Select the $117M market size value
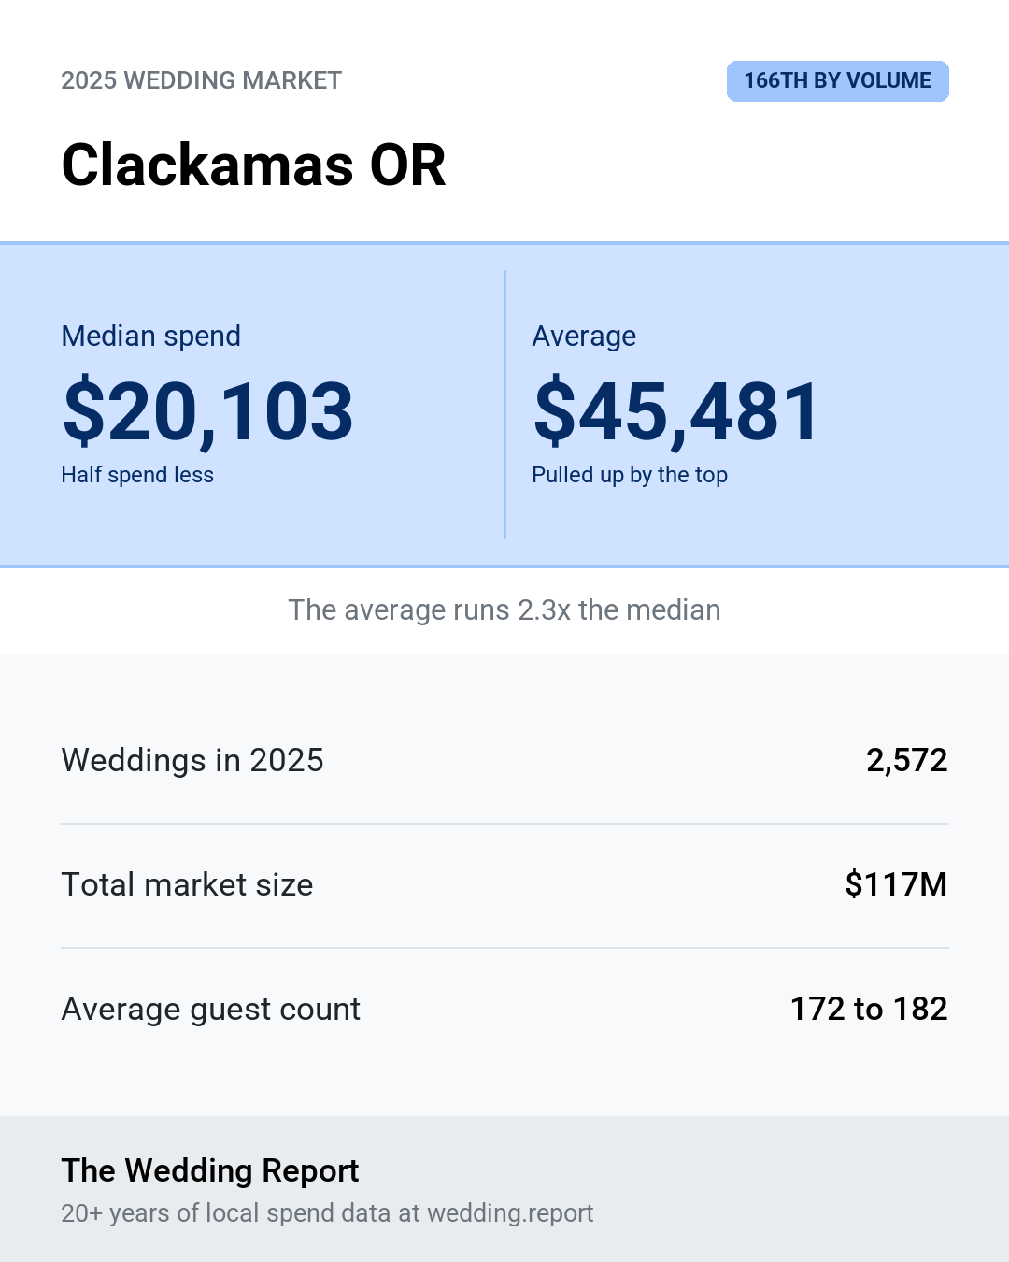The image size is (1009, 1262). pos(896,884)
